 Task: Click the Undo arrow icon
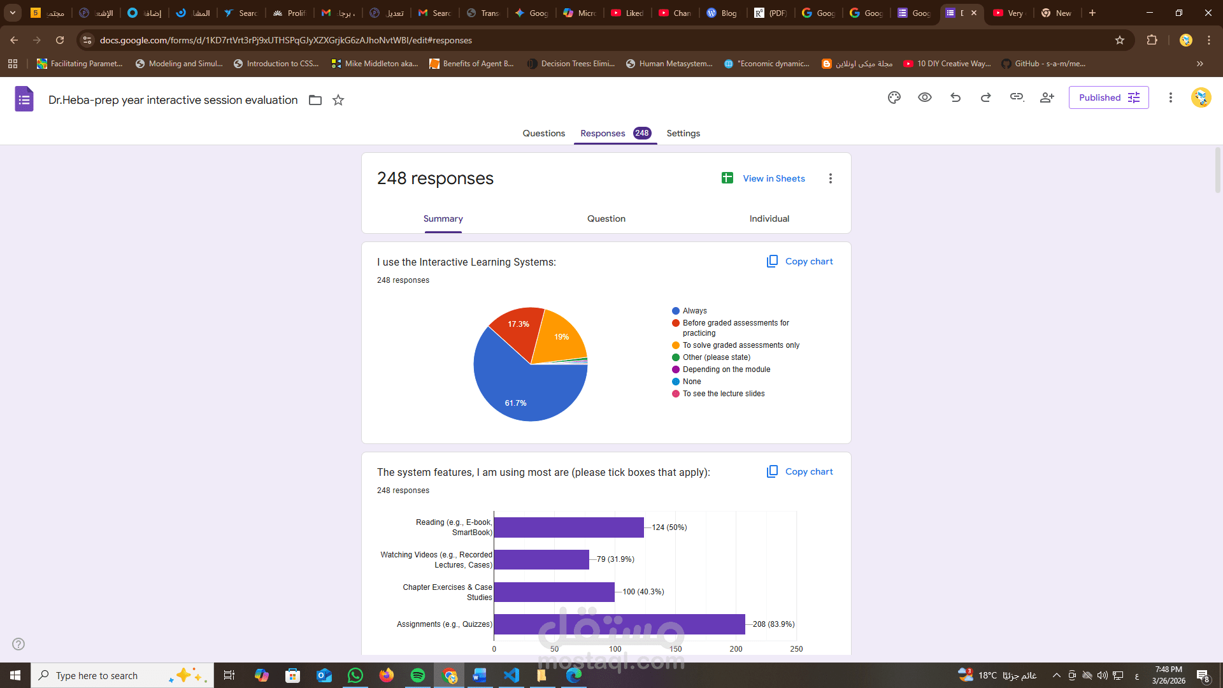click(x=955, y=97)
